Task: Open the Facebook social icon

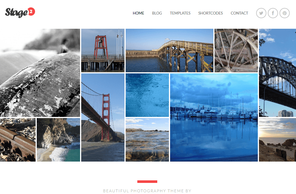Action: click(273, 13)
